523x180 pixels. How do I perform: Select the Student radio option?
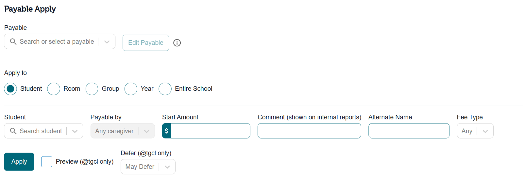pyautogui.click(x=10, y=89)
